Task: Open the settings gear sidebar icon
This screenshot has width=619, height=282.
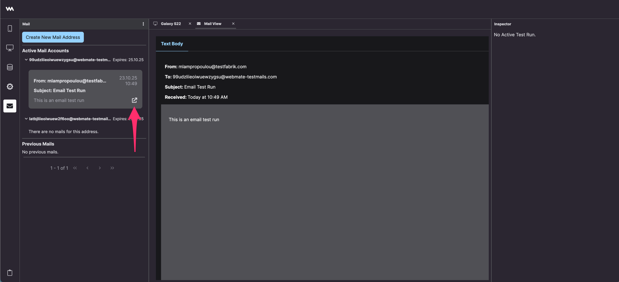Action: (10, 87)
